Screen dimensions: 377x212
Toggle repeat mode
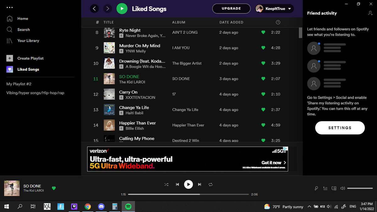pos(210,184)
